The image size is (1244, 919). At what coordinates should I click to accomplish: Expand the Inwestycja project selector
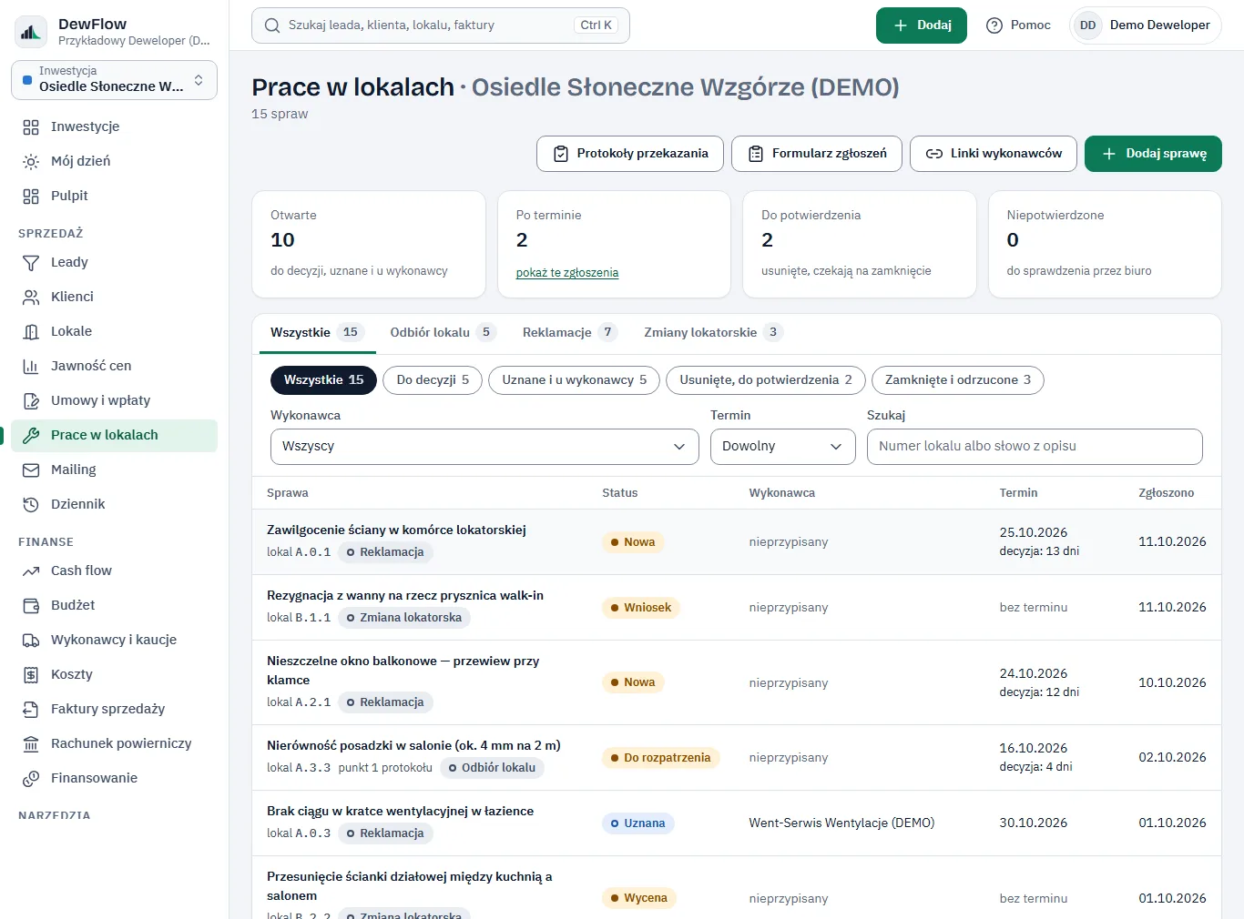(114, 80)
